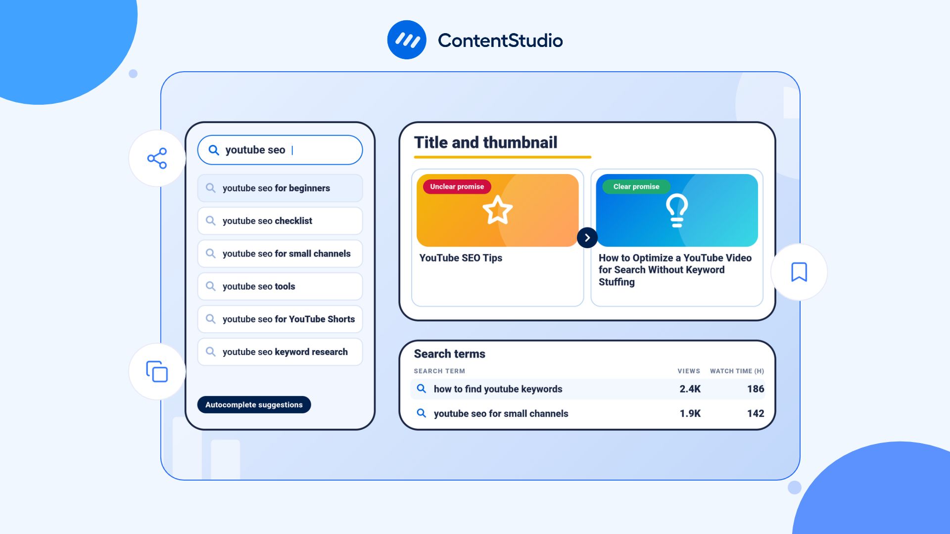The width and height of the screenshot is (950, 534).
Task: Open the 'YouTube SEO Tips' title
Action: pos(461,258)
